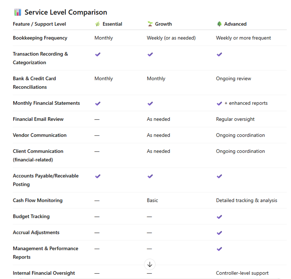Click the Controller-level support cell
The image size is (291, 279).
coord(242,273)
